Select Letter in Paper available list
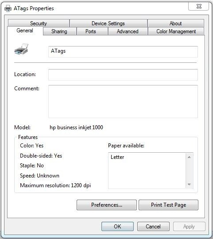The height and width of the screenshot is (239, 213). tap(117, 157)
